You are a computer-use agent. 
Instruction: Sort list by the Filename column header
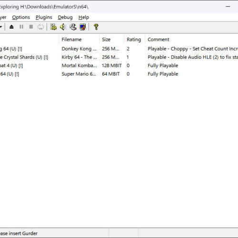coord(79,40)
